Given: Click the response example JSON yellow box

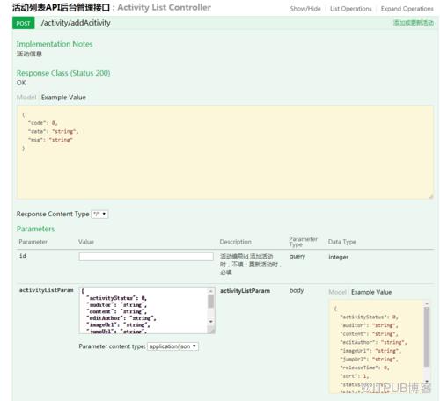Looking at the screenshot, I should click(225, 152).
